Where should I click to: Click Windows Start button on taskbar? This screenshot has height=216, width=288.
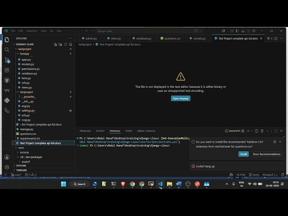pyautogui.click(x=63, y=184)
